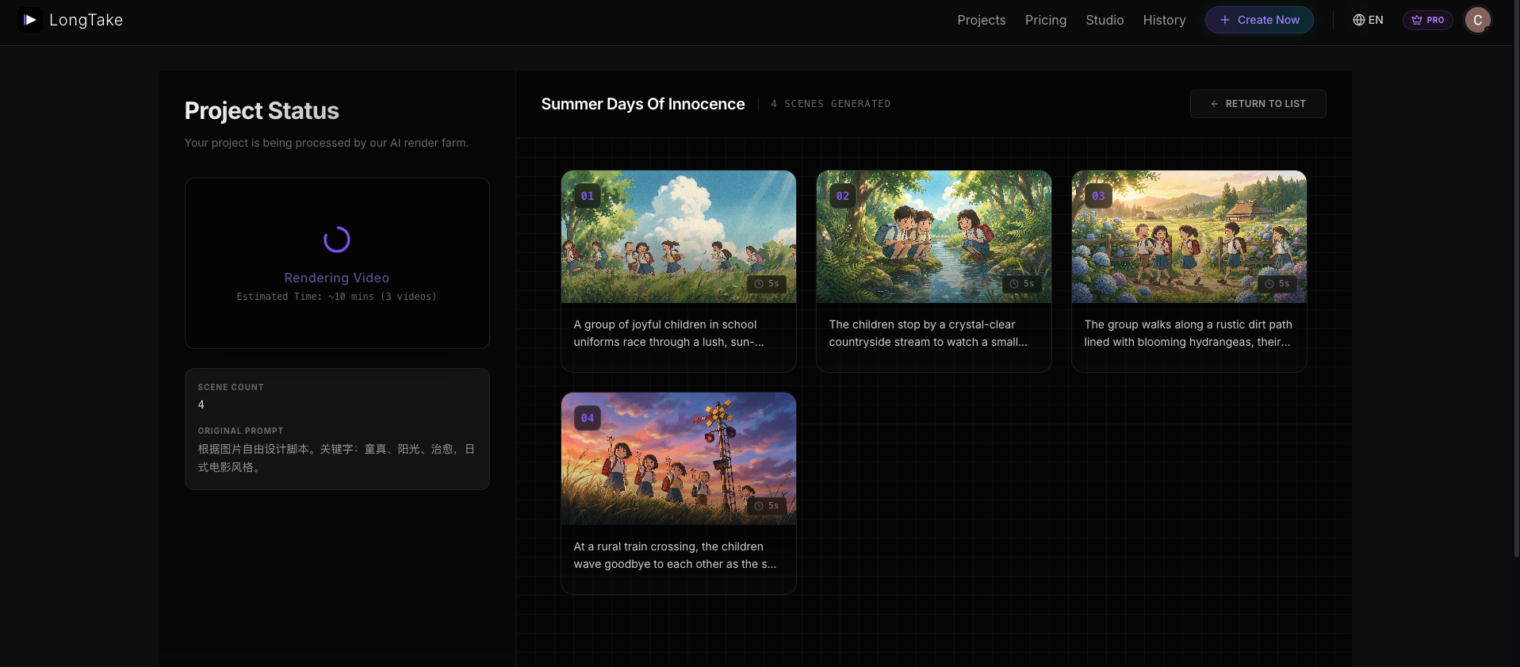Go to the Pricing page
Screen dimensions: 1520x667
pyautogui.click(x=1045, y=20)
